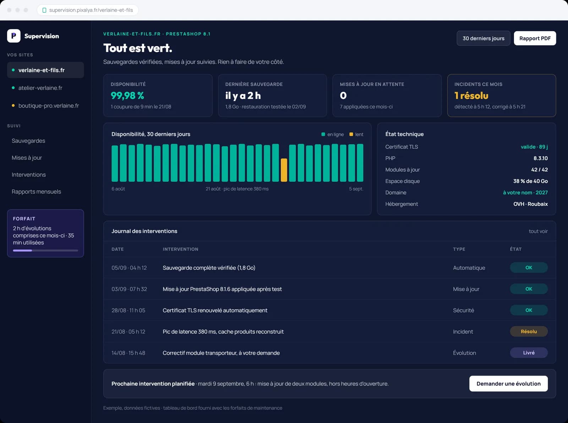Screen dimensions: 568x423
Task: Click the en ligne legend swatch
Action: coord(323,134)
